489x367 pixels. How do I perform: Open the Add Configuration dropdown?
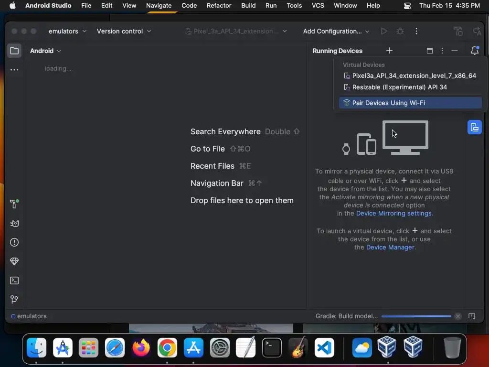(336, 31)
